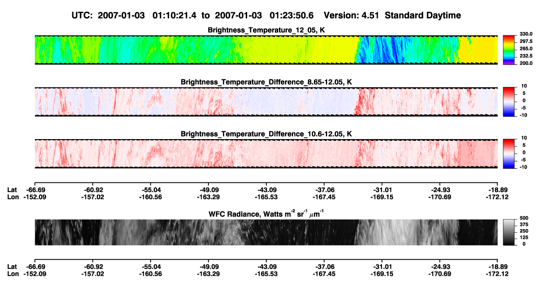Screen dimensions: 553x283
Task: Click the 10 label on 10.6-12.05 color bar
Action: [x=524, y=138]
